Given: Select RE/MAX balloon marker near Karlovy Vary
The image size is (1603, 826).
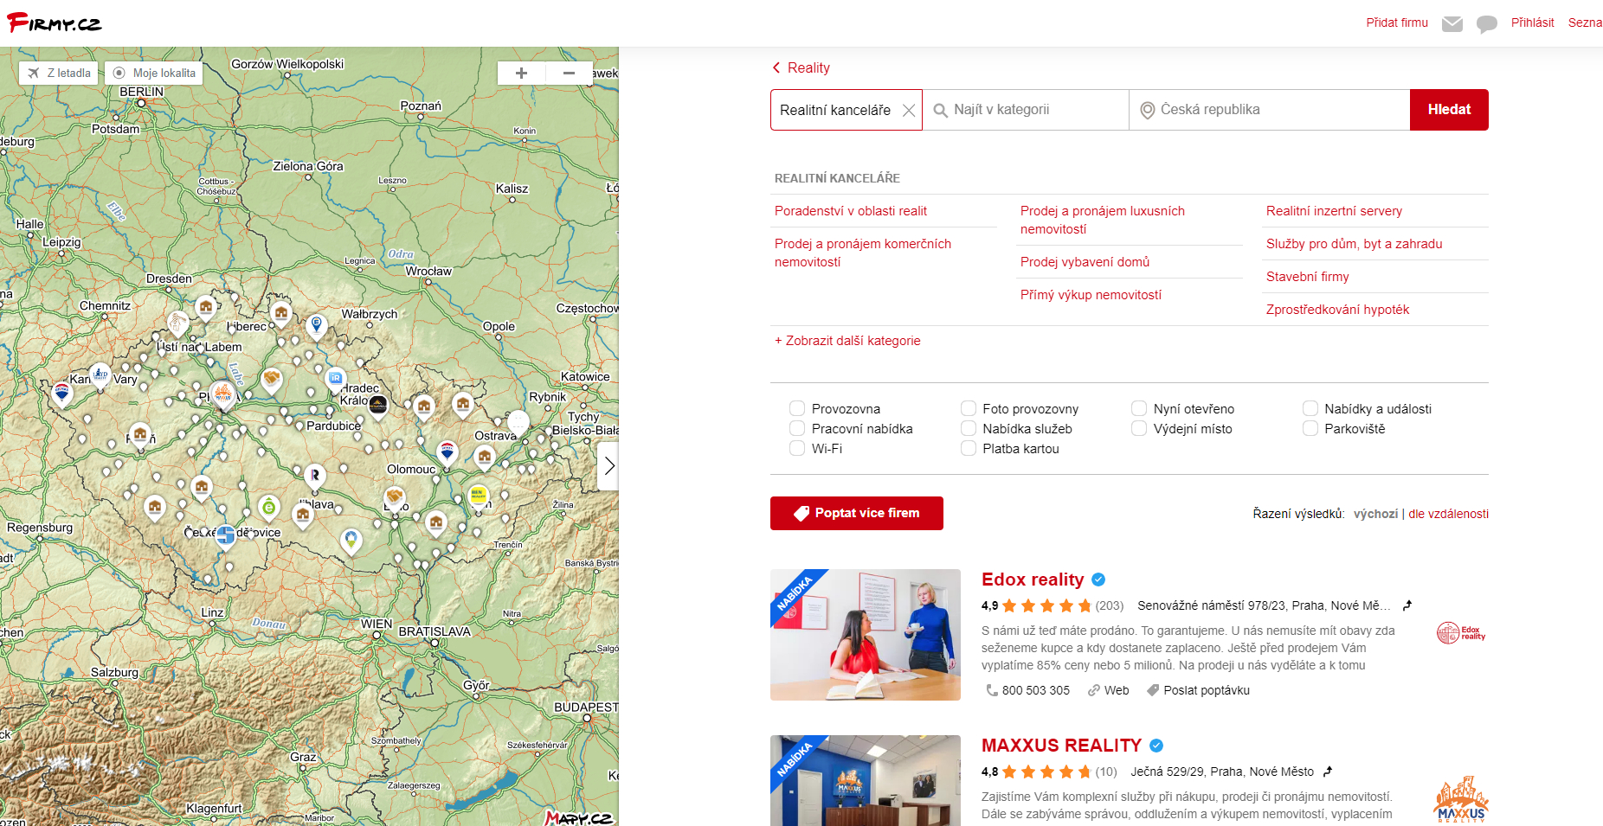Looking at the screenshot, I should pyautogui.click(x=62, y=394).
